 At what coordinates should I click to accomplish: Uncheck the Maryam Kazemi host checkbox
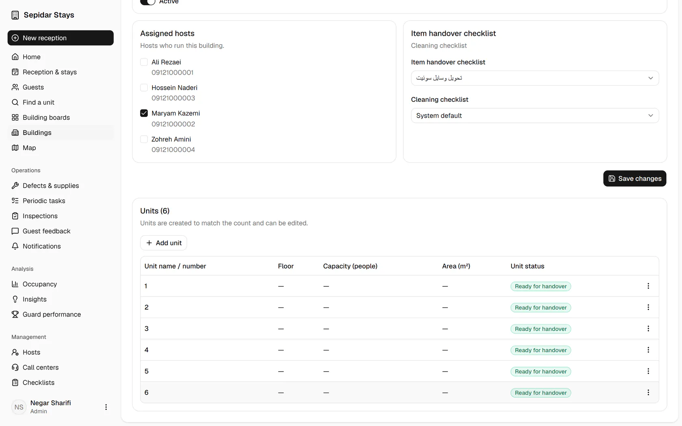pyautogui.click(x=144, y=113)
